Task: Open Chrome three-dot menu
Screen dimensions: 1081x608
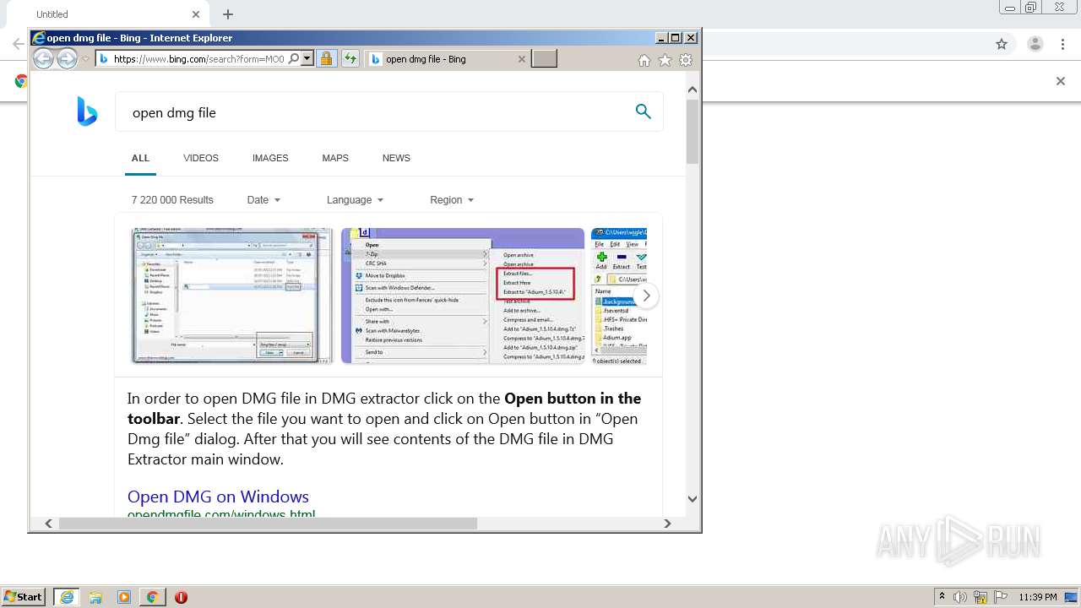Action: pyautogui.click(x=1062, y=44)
